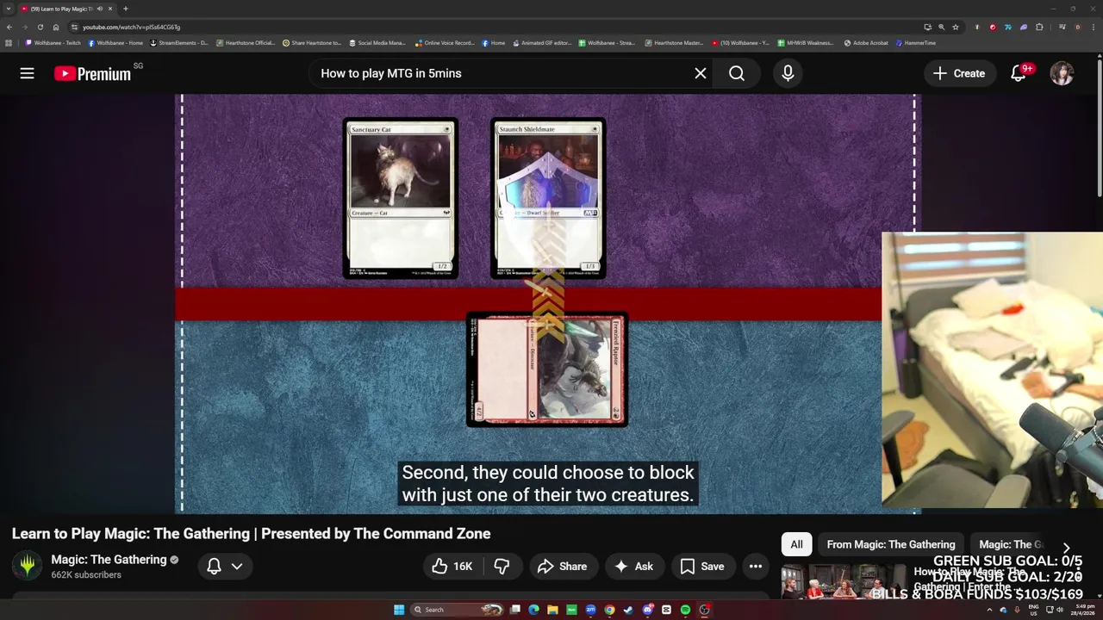Open the account avatar menu
The image size is (1103, 620).
click(x=1062, y=73)
